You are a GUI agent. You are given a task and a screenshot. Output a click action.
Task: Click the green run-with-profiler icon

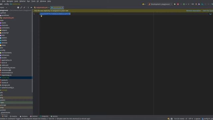click(x=184, y=4)
